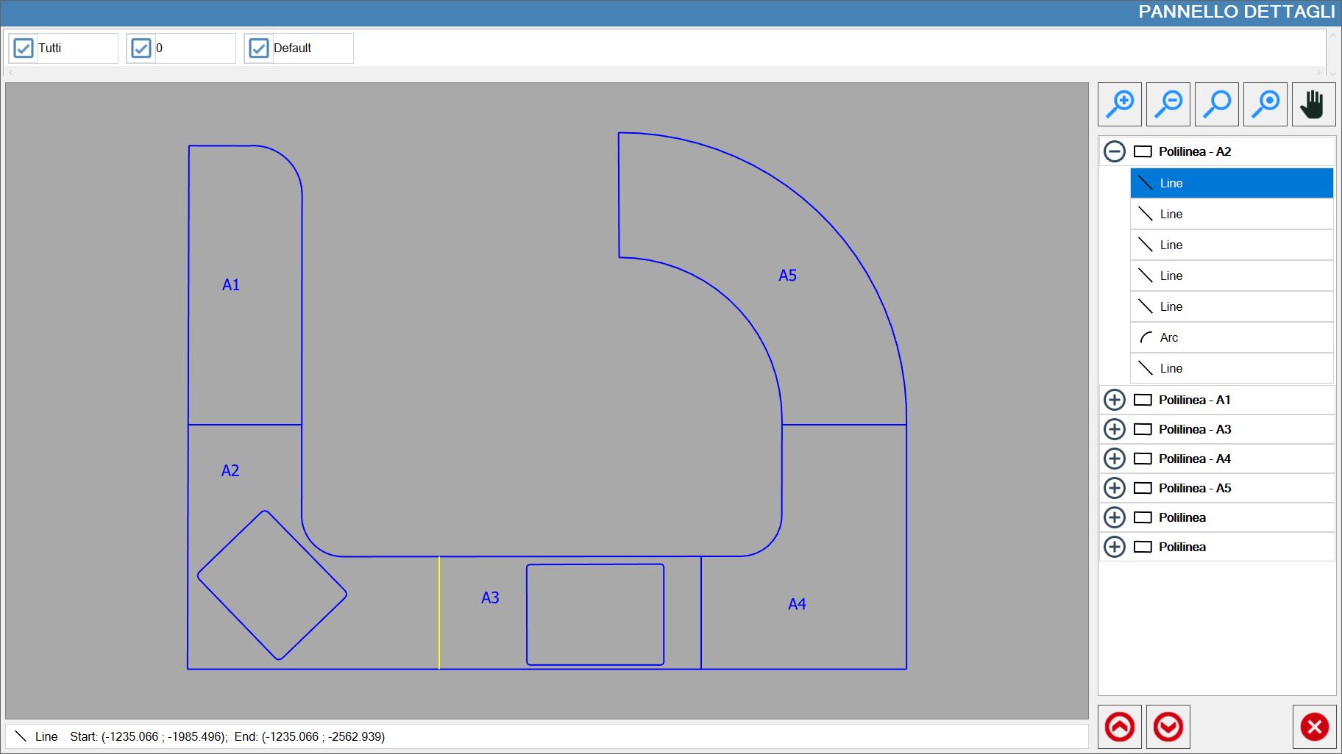Select the Polilinea - A1 label

pyautogui.click(x=1195, y=400)
